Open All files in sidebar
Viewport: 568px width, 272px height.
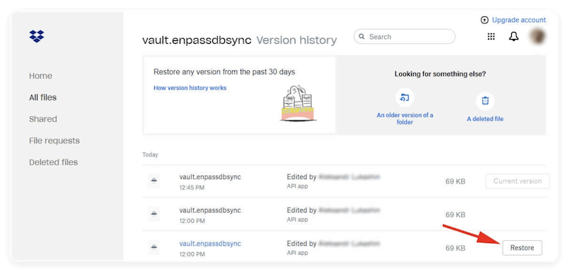pyautogui.click(x=43, y=98)
